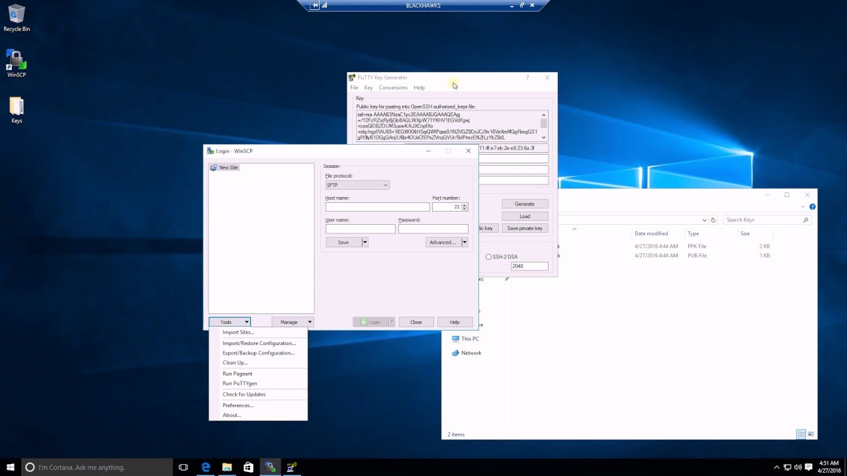Focus the User name field

click(x=360, y=229)
